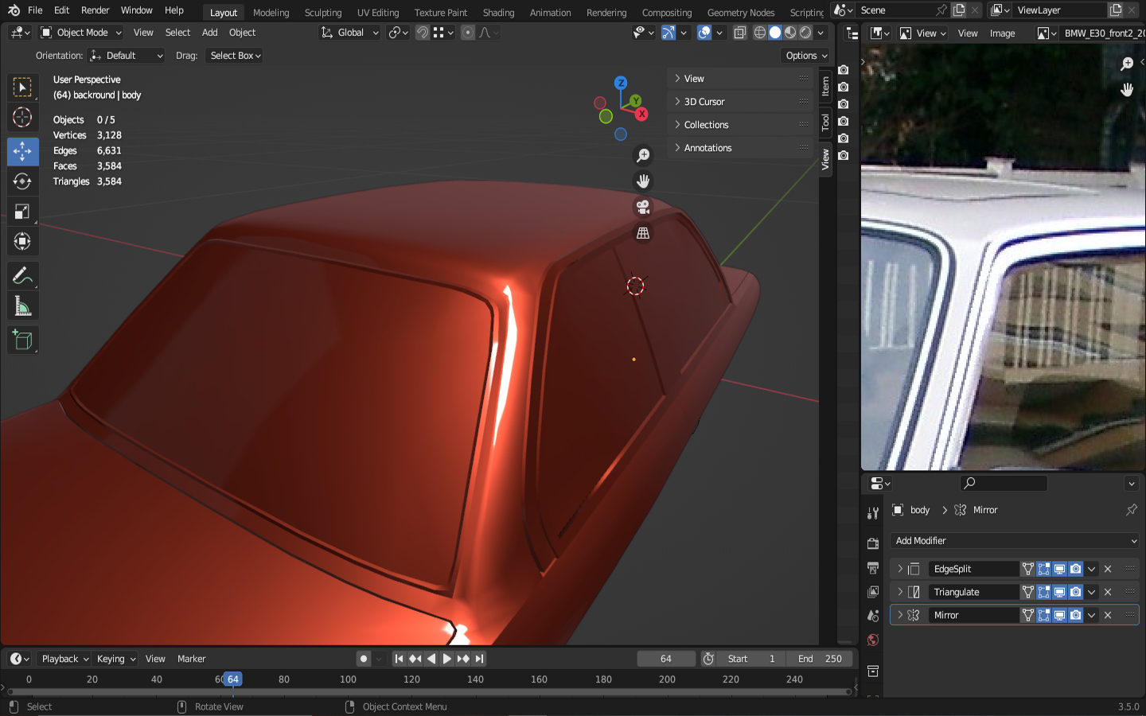Click the image editor pan hand
Image resolution: width=1146 pixels, height=716 pixels.
tap(1127, 89)
